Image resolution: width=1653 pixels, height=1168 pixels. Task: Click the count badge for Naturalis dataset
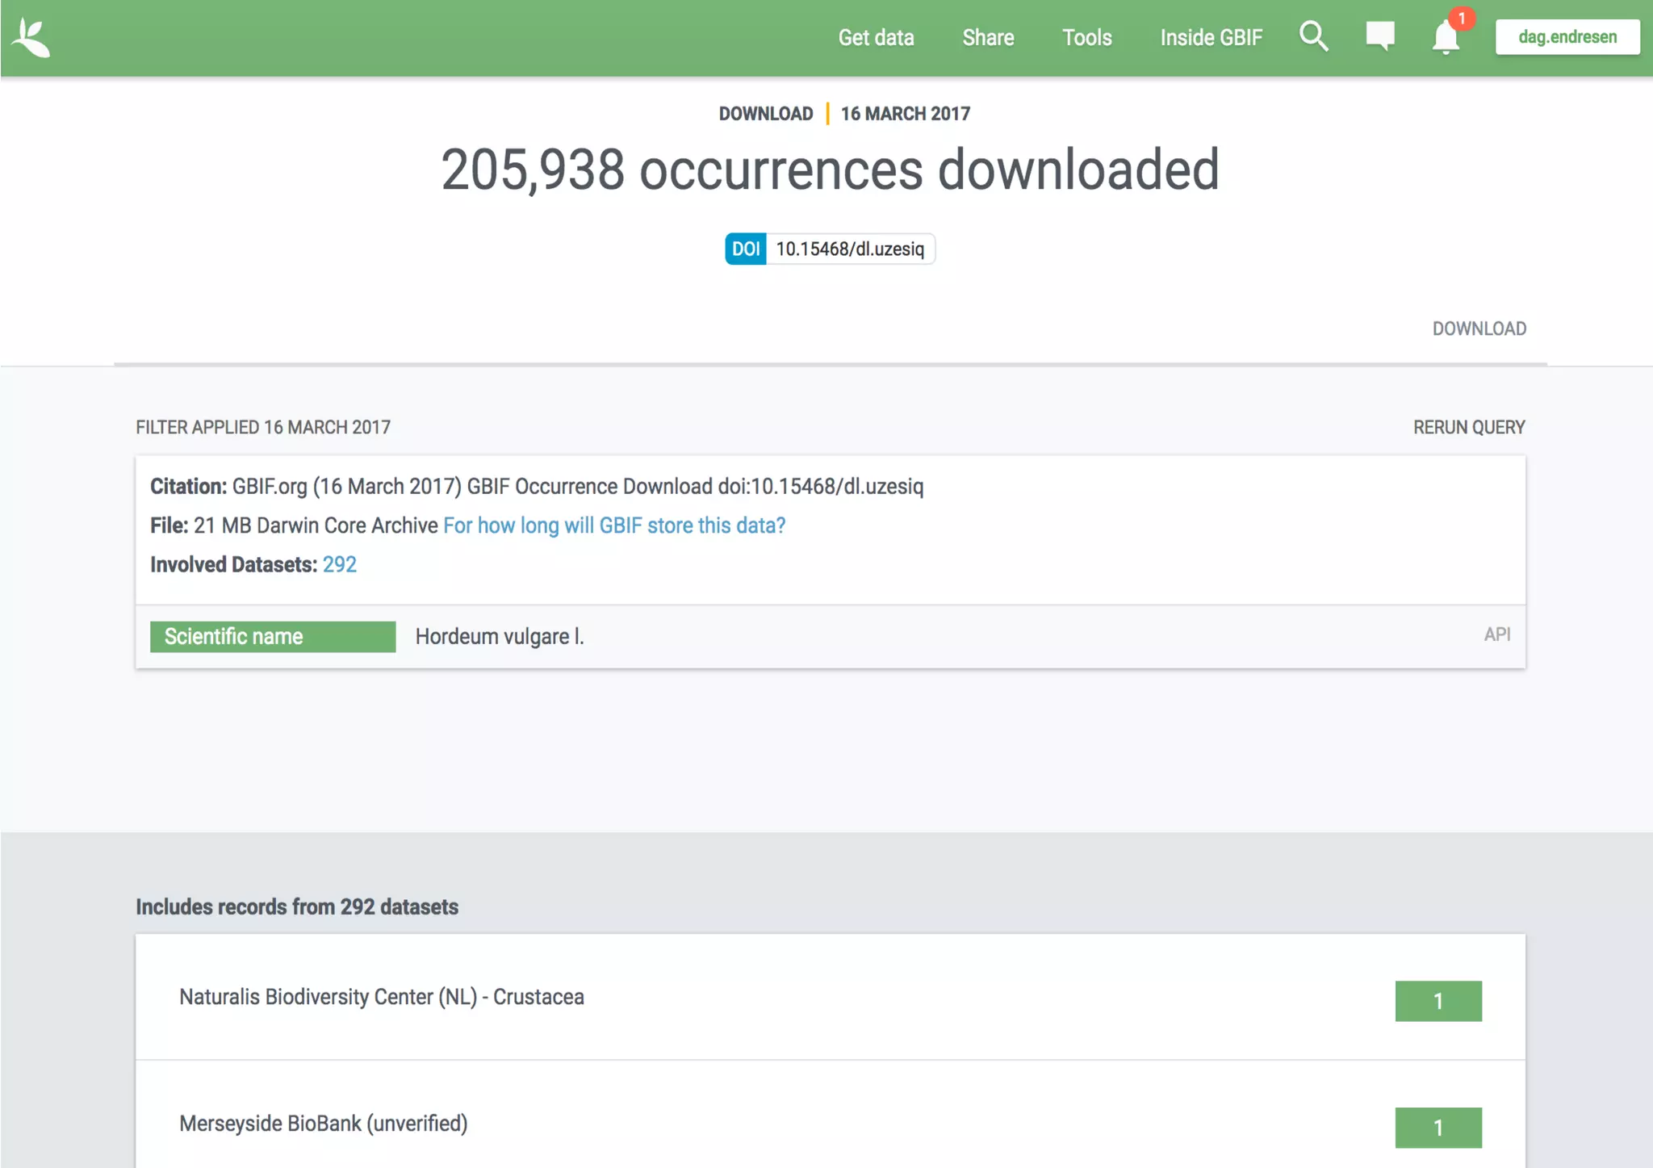point(1437,1001)
